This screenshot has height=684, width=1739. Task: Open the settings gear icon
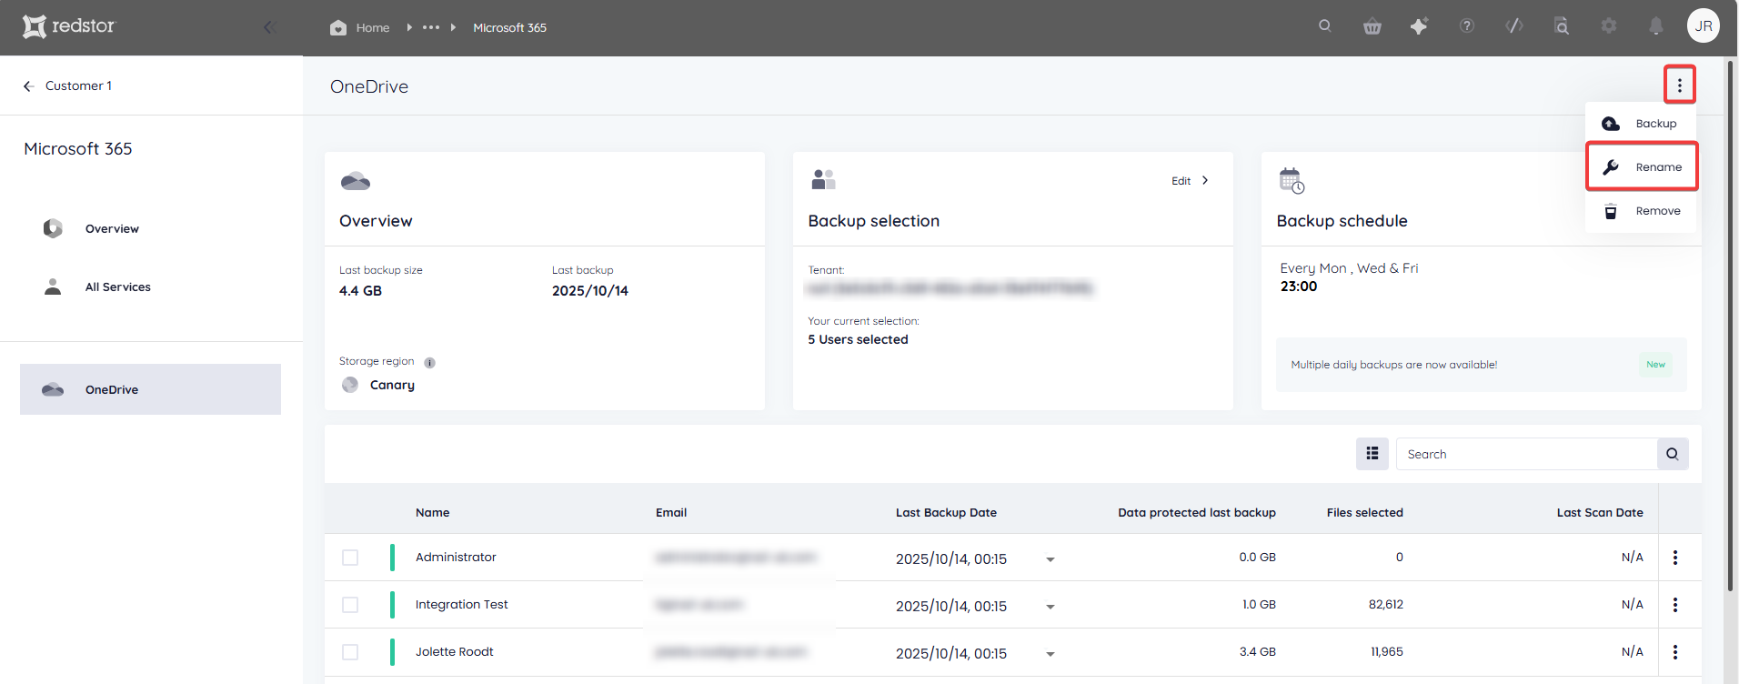point(1609,25)
